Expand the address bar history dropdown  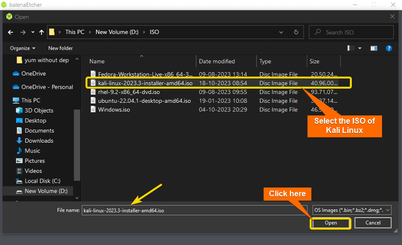coord(281,32)
